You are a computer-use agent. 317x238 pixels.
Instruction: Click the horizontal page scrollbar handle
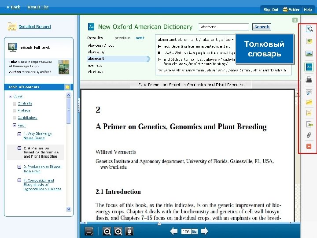point(159,223)
